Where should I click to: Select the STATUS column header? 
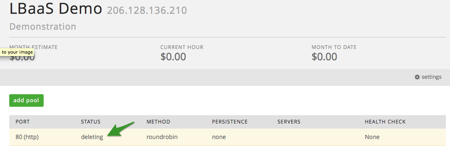coord(91,122)
